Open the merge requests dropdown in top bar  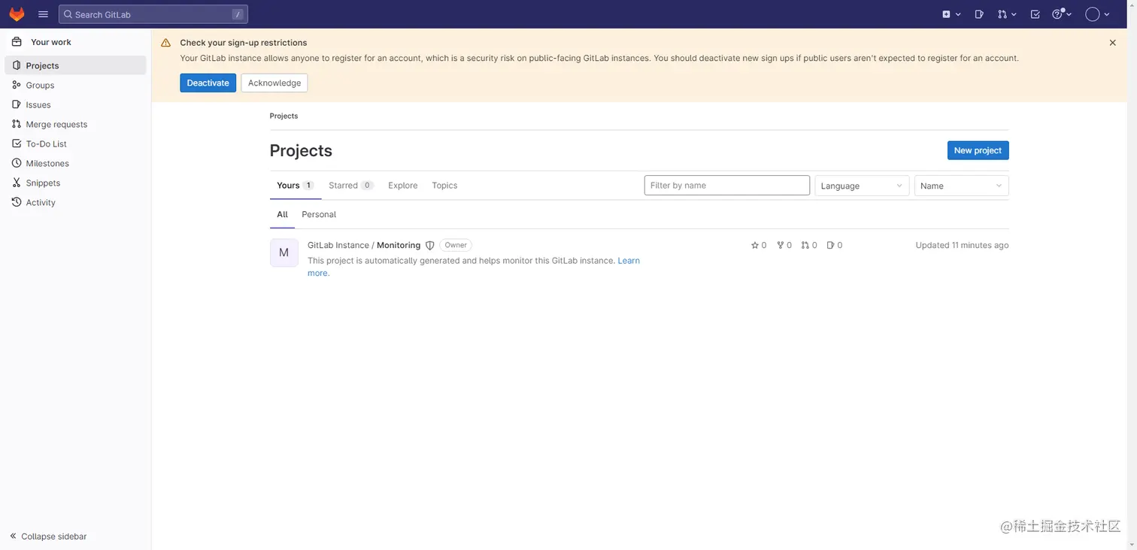coord(1007,14)
